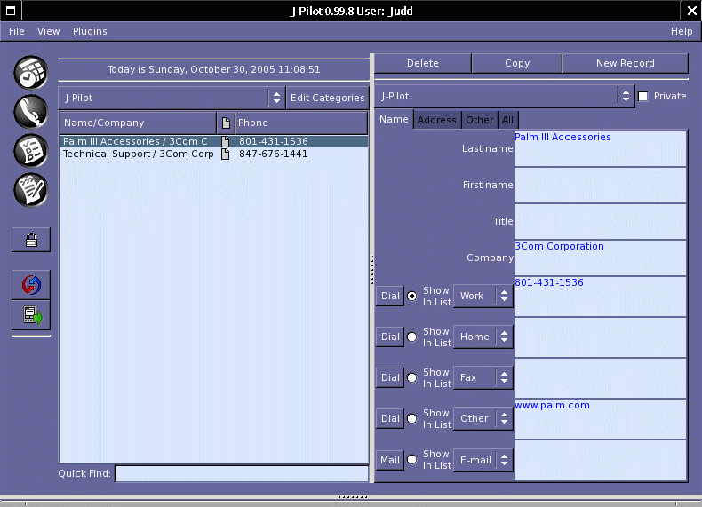The image size is (702, 507).
Task: Click the padlock lock icon
Action: (x=31, y=239)
